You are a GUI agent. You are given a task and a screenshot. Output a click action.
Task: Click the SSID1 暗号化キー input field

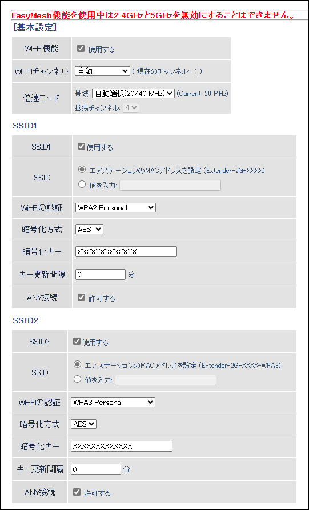click(x=126, y=251)
